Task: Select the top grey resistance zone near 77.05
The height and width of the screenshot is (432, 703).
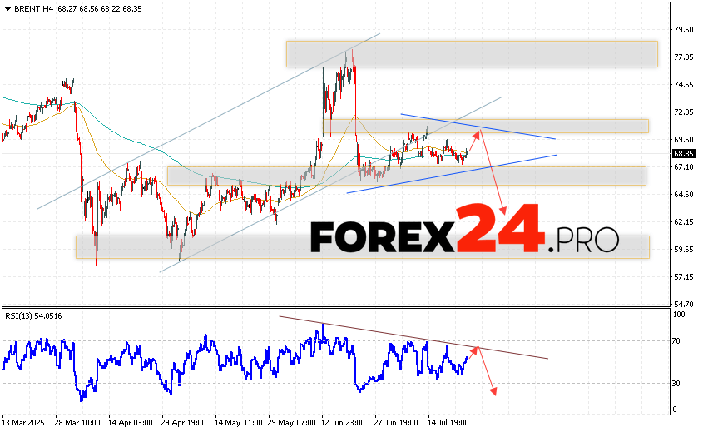Action: point(472,54)
